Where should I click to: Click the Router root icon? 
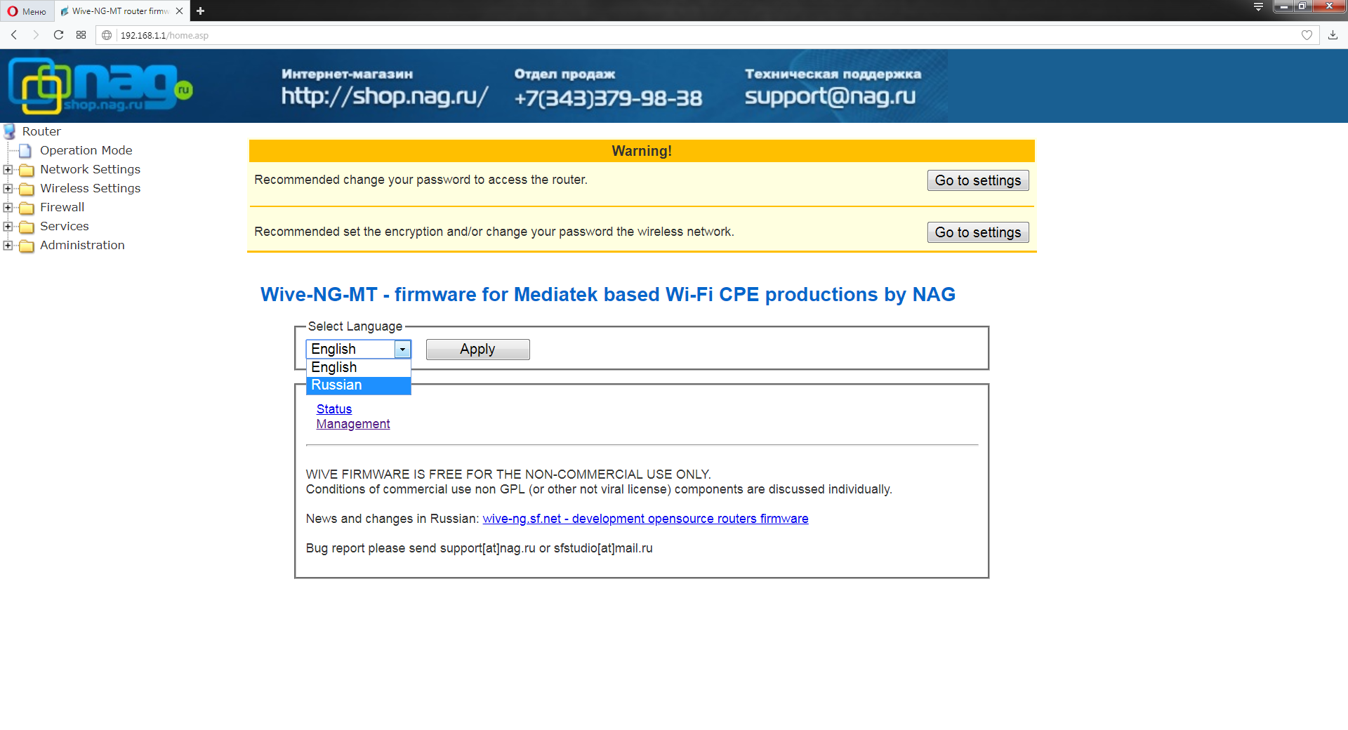click(x=10, y=131)
